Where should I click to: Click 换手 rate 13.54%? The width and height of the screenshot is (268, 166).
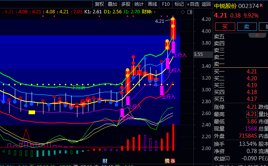tap(248, 144)
